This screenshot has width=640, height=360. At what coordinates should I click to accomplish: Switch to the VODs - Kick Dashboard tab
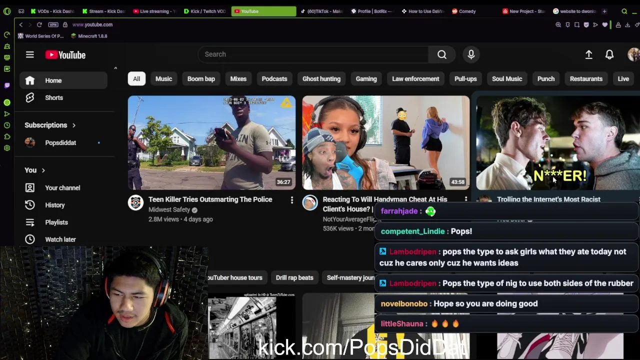52,11
